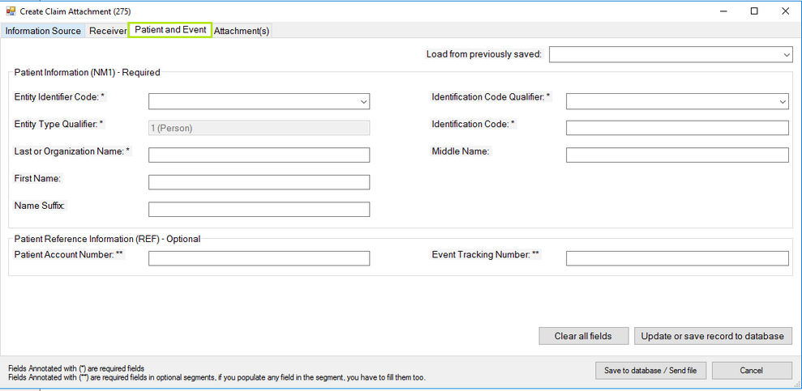
Task: Switch to the Information Source tab
Action: (x=43, y=31)
